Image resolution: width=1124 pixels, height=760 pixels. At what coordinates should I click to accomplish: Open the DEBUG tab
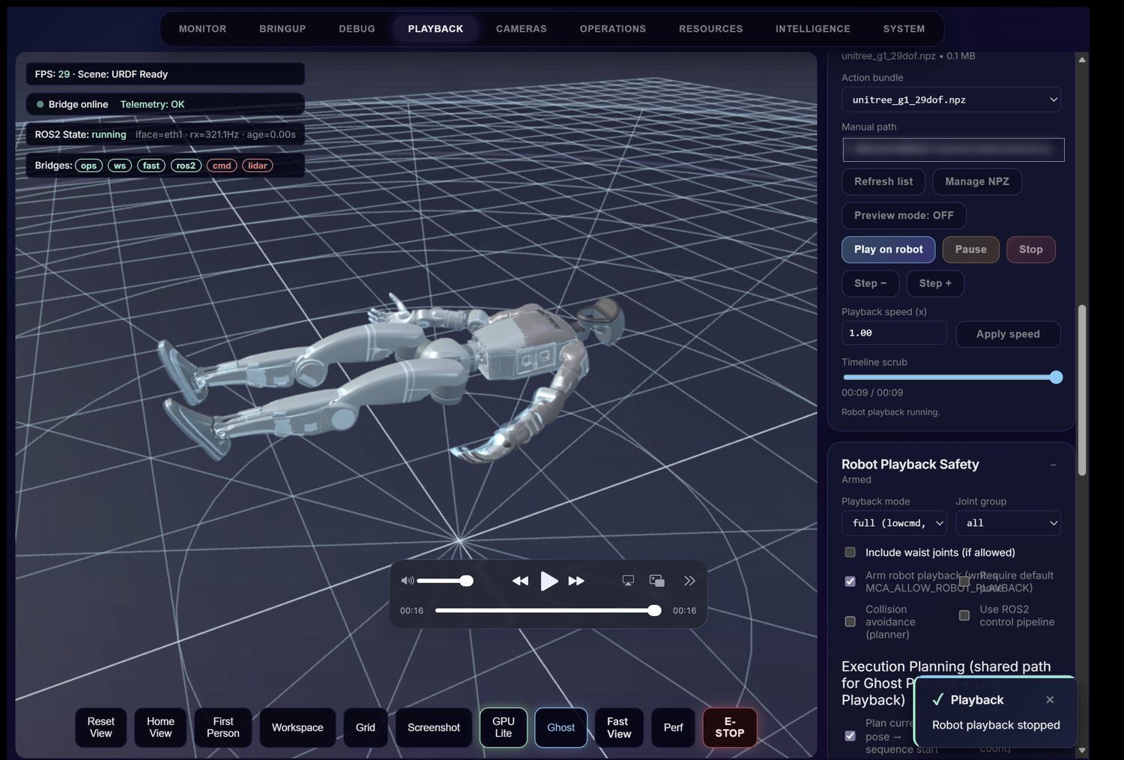click(x=357, y=28)
